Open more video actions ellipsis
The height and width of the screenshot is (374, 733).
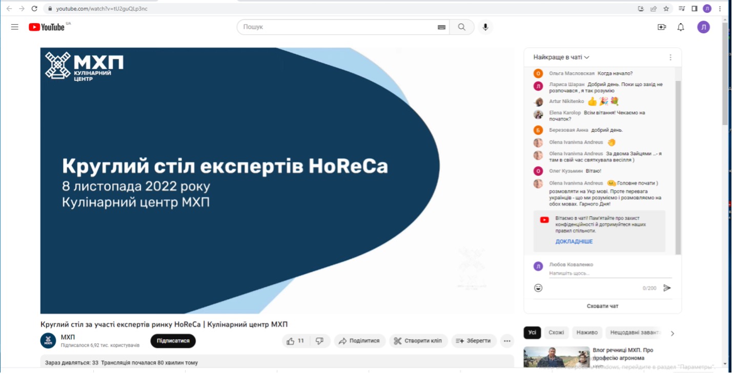pos(507,341)
